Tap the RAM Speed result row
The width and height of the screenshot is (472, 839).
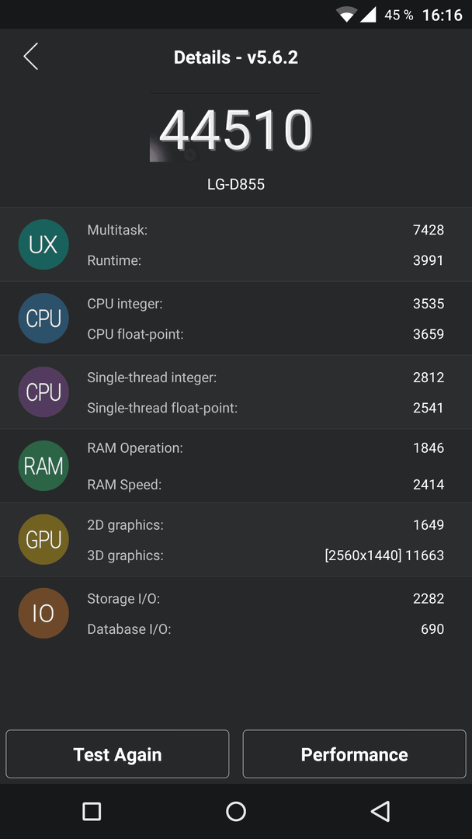265,485
